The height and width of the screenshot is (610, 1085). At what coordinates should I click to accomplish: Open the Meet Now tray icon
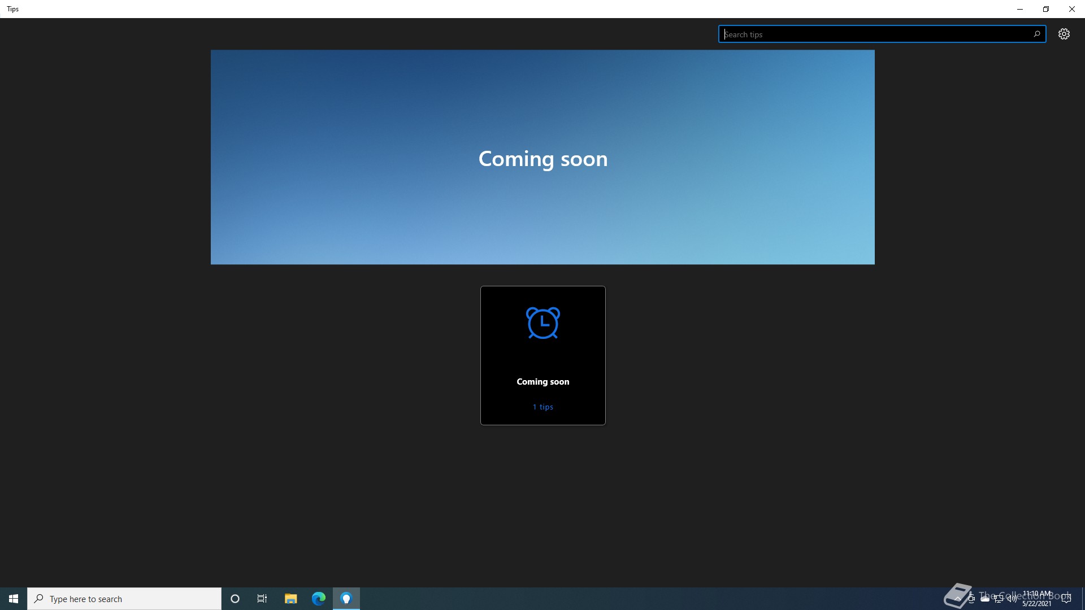point(971,599)
